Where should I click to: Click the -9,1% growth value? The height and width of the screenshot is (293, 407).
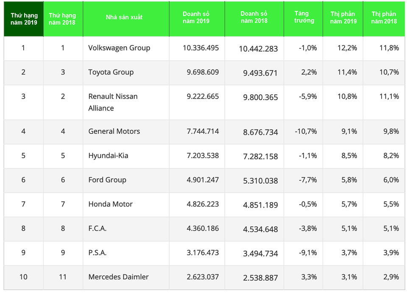coord(308,253)
